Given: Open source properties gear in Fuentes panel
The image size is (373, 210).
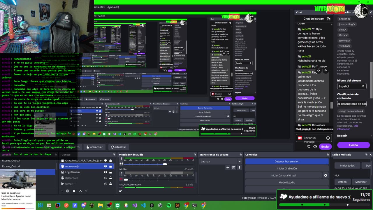Looking at the screenshot, I should pos(74,191).
